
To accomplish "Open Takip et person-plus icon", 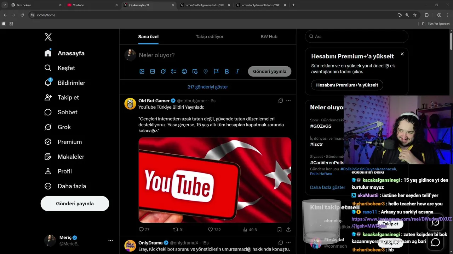I will [48, 97].
